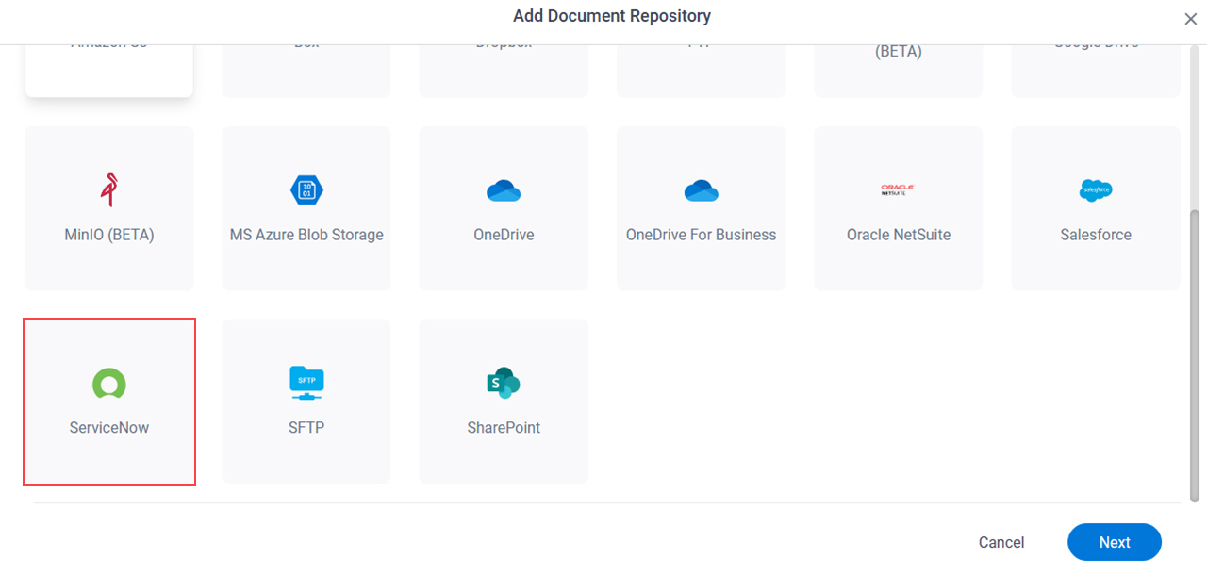Screen dimensions: 1207x574
Task: Click the Oracle NetSuite label
Action: pyautogui.click(x=899, y=235)
